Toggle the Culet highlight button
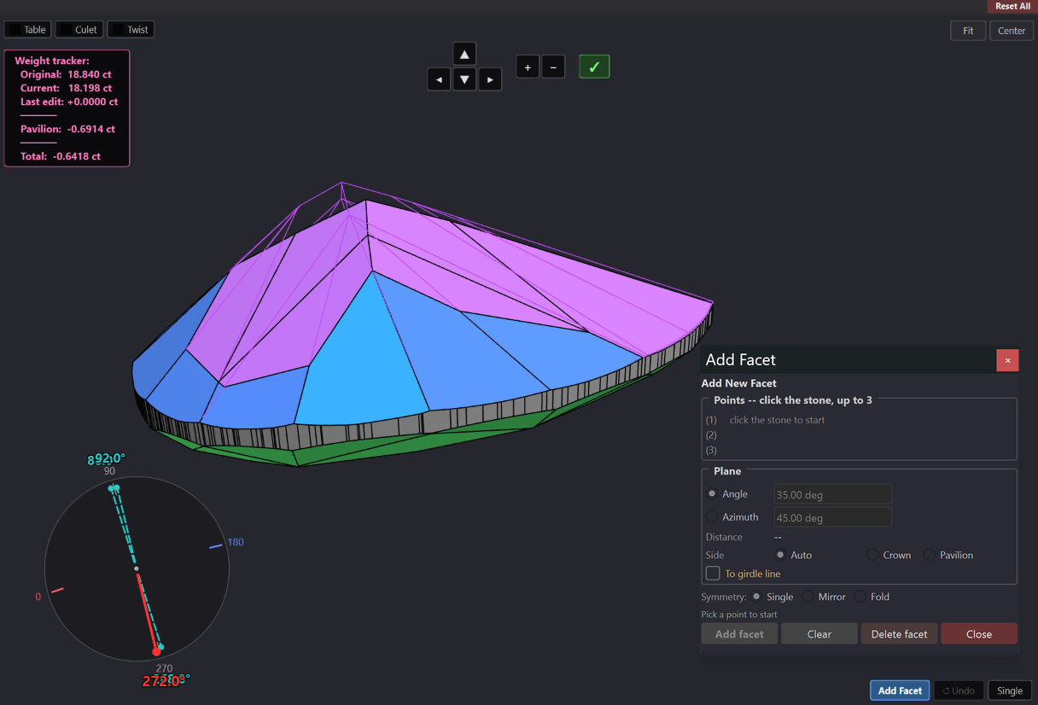 [79, 29]
